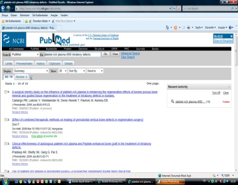Check the box for result 4
The height and width of the screenshot is (185, 238).
coord(6,171)
